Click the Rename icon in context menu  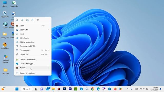pyautogui.click(x=27, y=20)
